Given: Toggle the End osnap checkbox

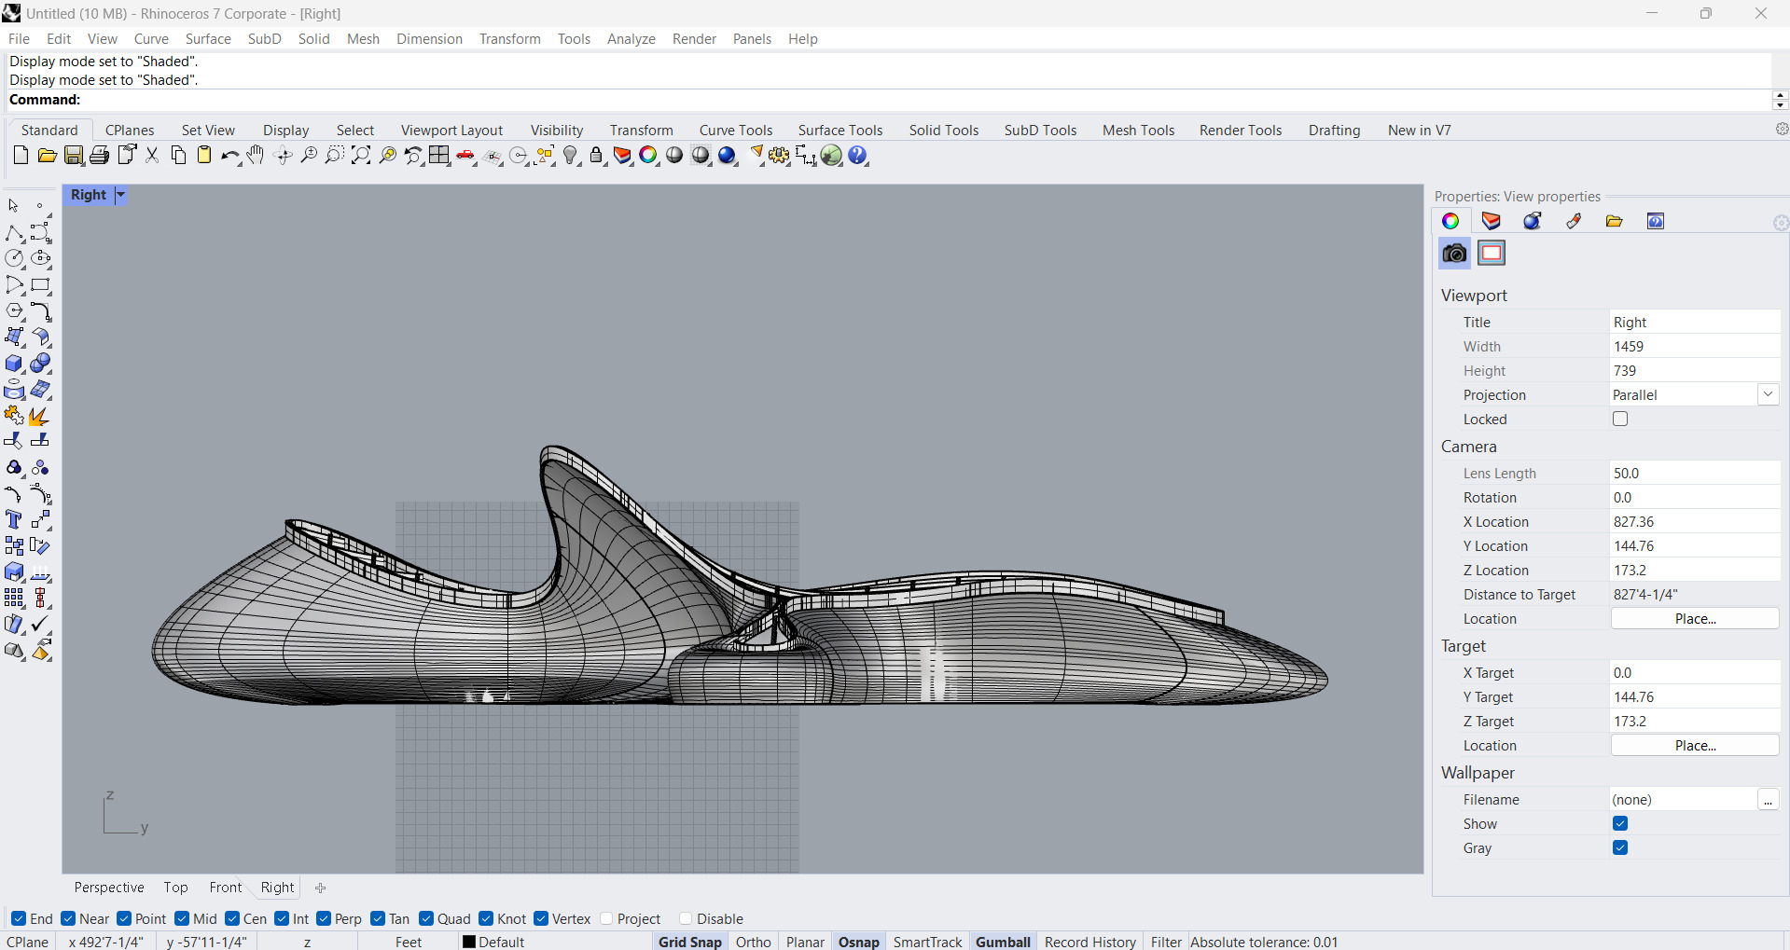Looking at the screenshot, I should pos(19,919).
